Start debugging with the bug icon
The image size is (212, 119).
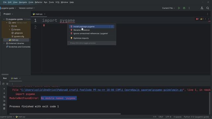point(184,8)
